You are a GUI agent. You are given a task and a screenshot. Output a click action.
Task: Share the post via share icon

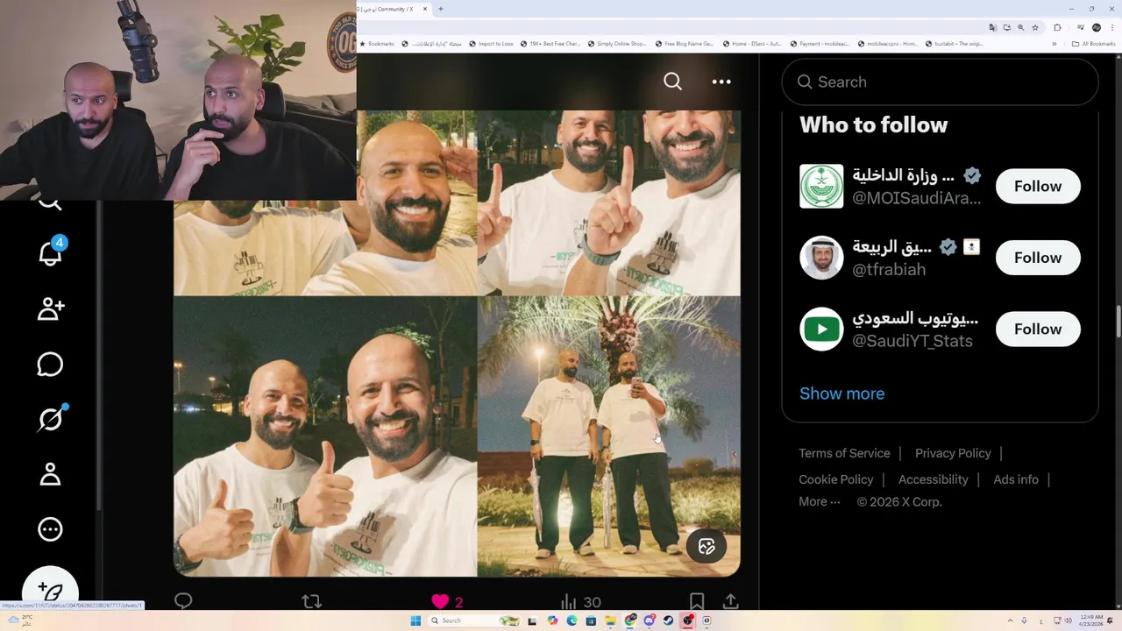[x=730, y=601]
